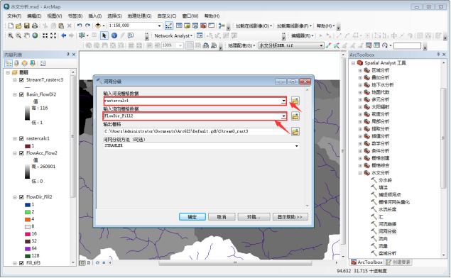The height and width of the screenshot is (278, 451).
Task: Open the STRAHLER method dropdown
Action: (x=297, y=146)
